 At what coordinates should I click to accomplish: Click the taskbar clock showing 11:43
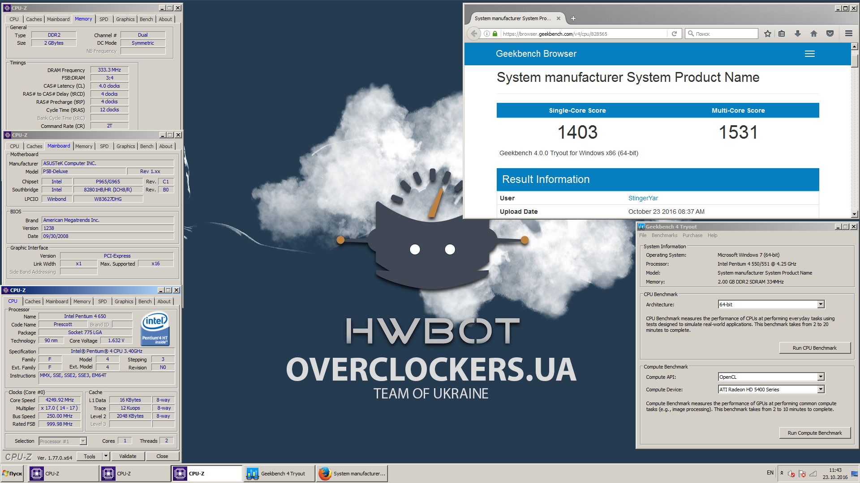[835, 474]
